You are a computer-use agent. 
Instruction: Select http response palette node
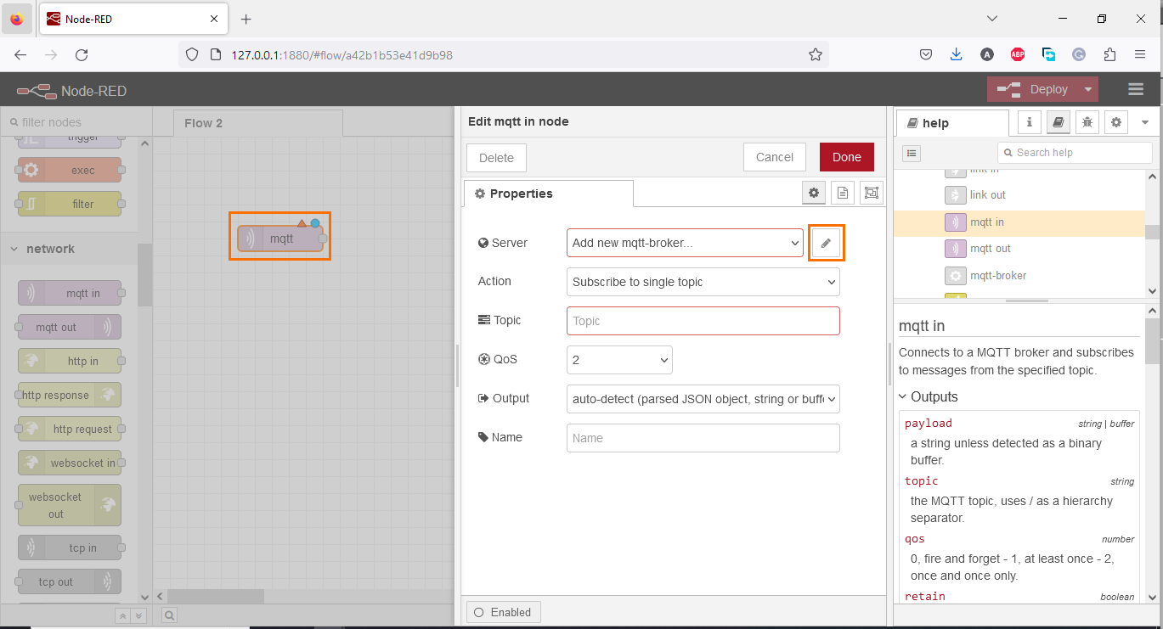[70, 395]
